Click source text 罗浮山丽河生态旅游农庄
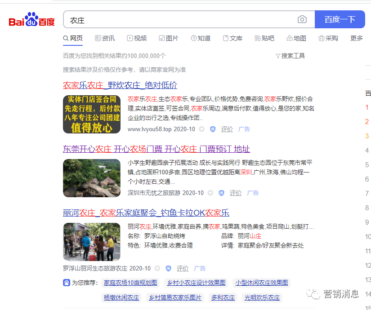This screenshot has height=310, width=371. point(95,268)
